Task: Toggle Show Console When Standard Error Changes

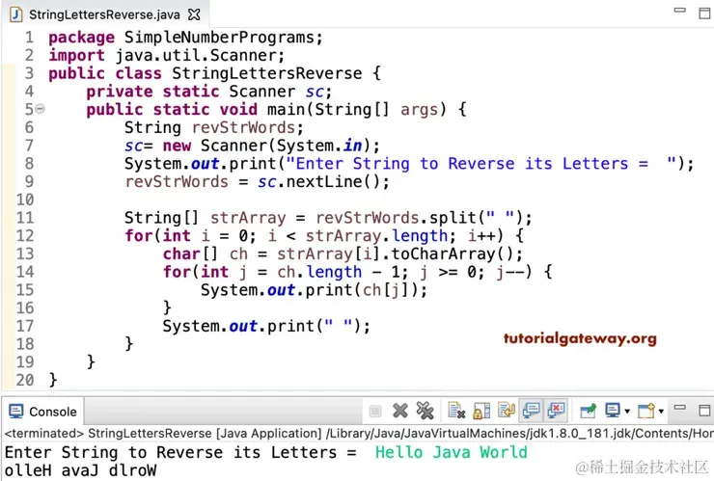Action: point(556,411)
